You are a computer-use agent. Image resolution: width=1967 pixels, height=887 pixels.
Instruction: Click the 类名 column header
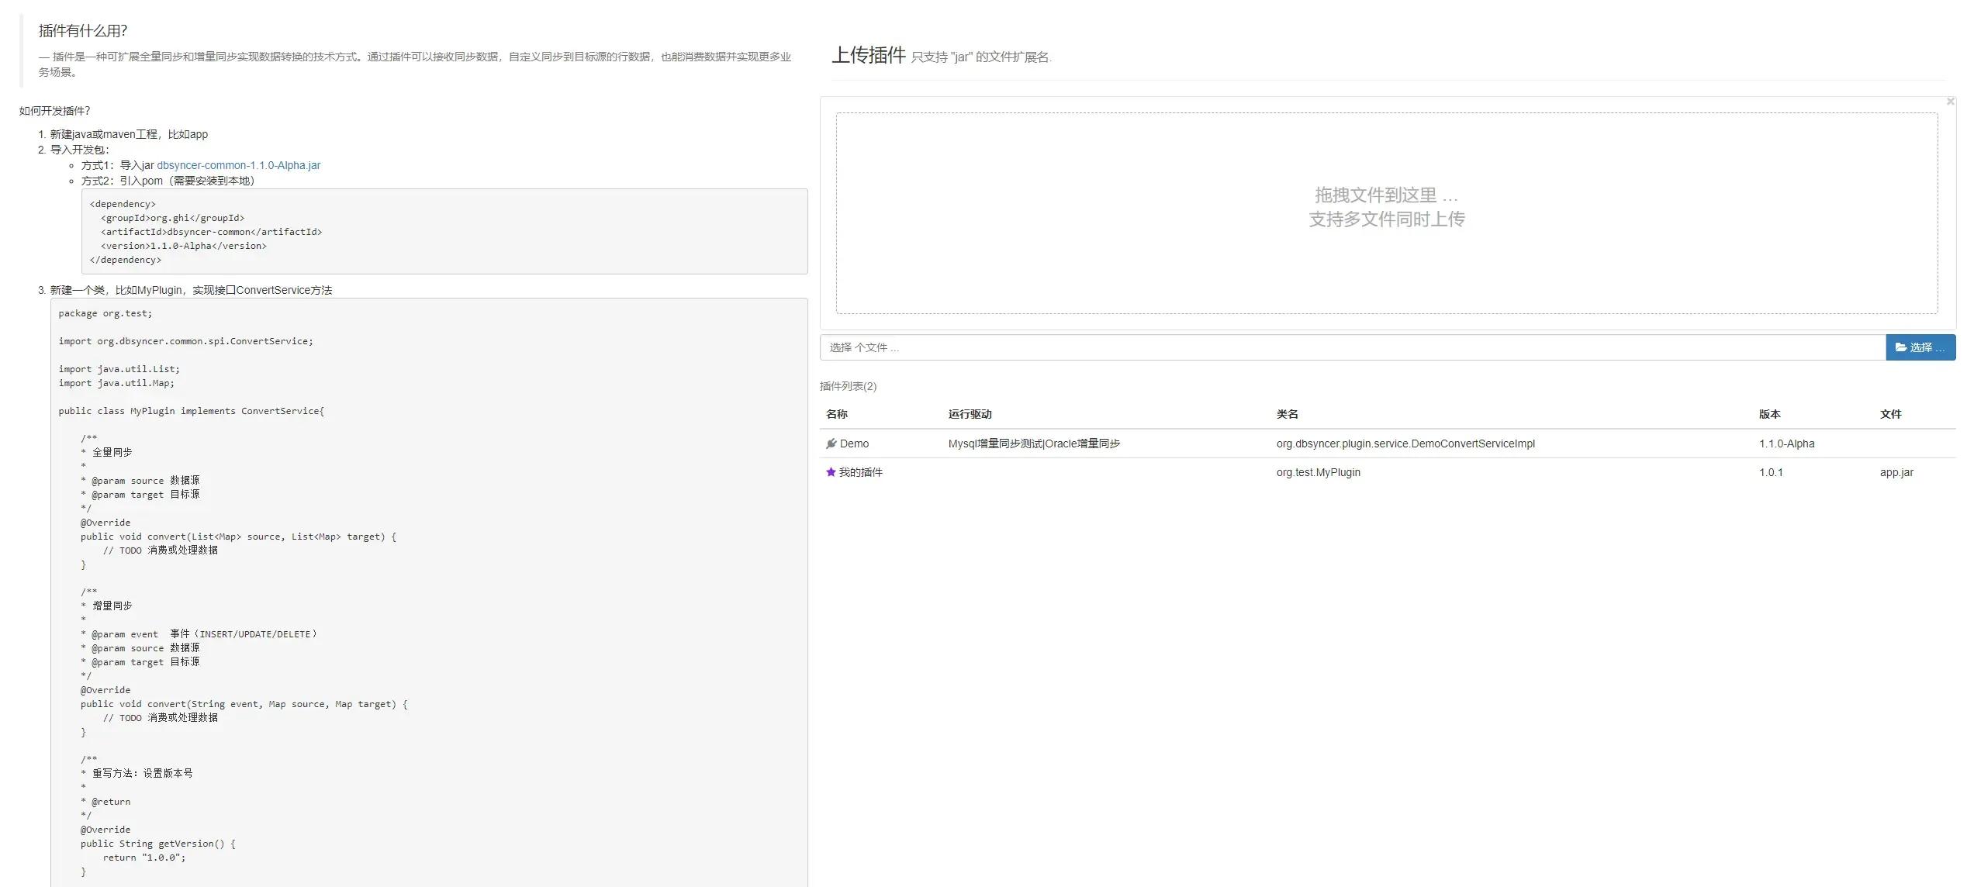[1287, 414]
